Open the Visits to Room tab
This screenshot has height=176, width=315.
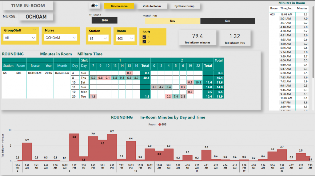click(x=152, y=6)
